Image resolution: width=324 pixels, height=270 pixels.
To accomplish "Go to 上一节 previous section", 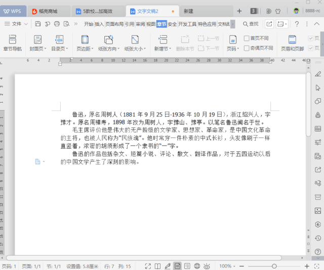I will pyautogui.click(x=208, y=38).
